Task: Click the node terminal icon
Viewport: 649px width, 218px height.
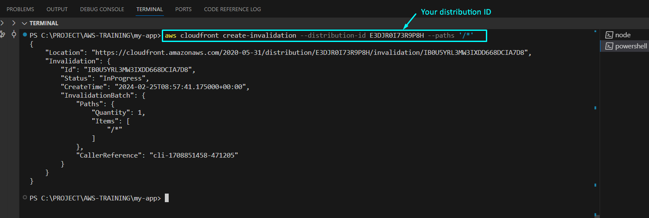Action: (x=609, y=35)
